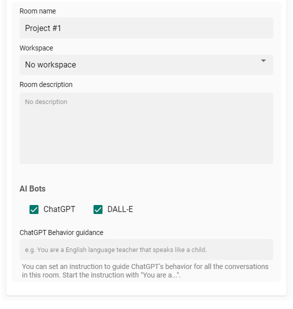Uncheck the ChatGPT checkbox
The height and width of the screenshot is (309, 293).
click(34, 209)
